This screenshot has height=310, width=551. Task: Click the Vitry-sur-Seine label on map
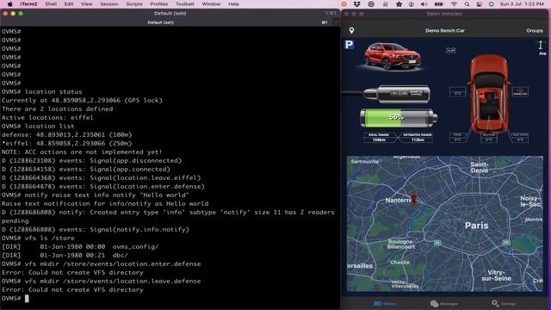[x=496, y=276]
